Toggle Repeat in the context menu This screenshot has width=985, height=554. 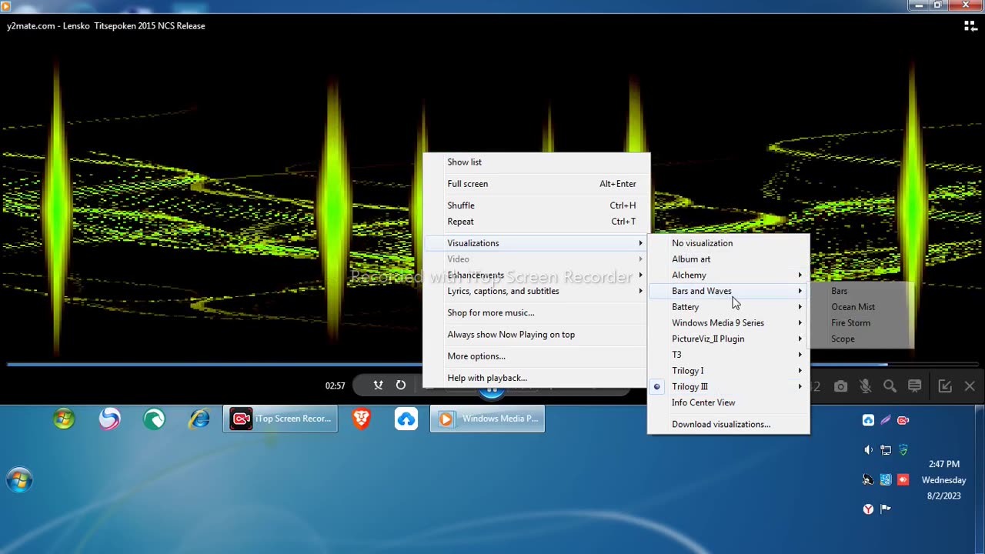click(536, 222)
